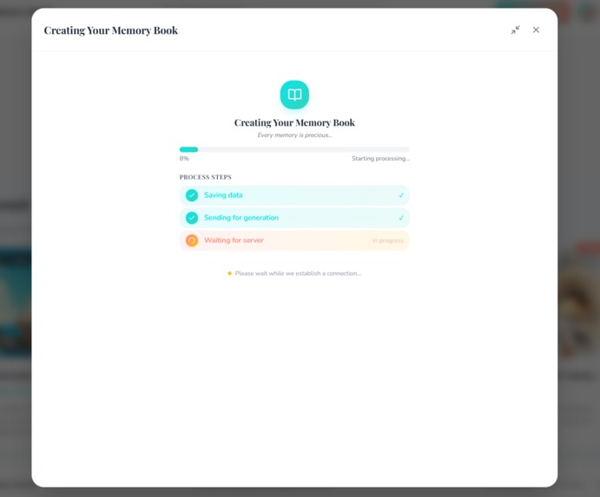Select the Waiting for server step text

pyautogui.click(x=234, y=240)
